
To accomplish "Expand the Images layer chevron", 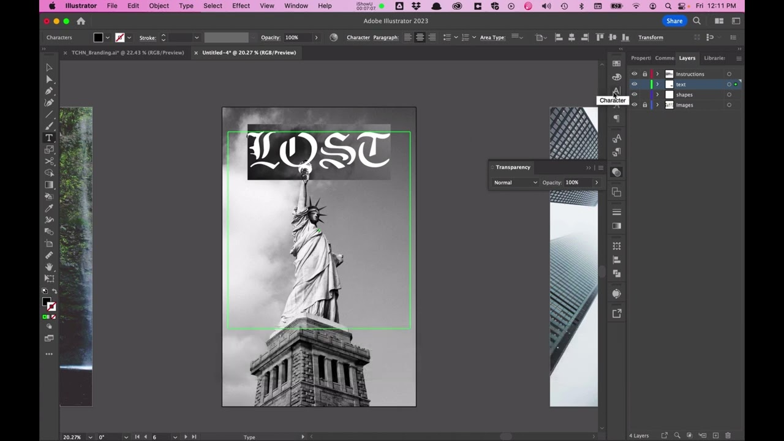I will [657, 105].
